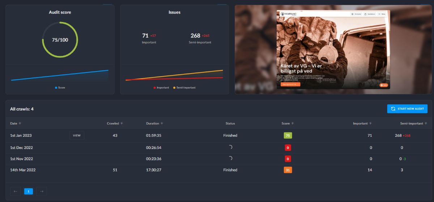The height and width of the screenshot is (202, 434).
Task: Click the orange Semi-important legend dot
Action: 174,88
